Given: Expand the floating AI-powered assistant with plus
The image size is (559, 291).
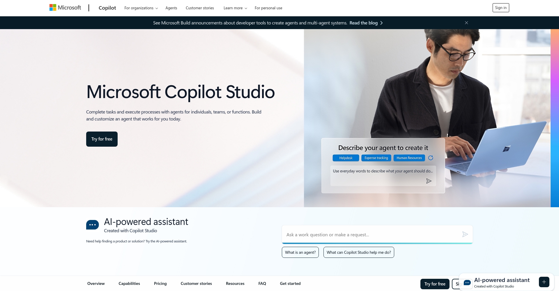Looking at the screenshot, I should click(544, 282).
